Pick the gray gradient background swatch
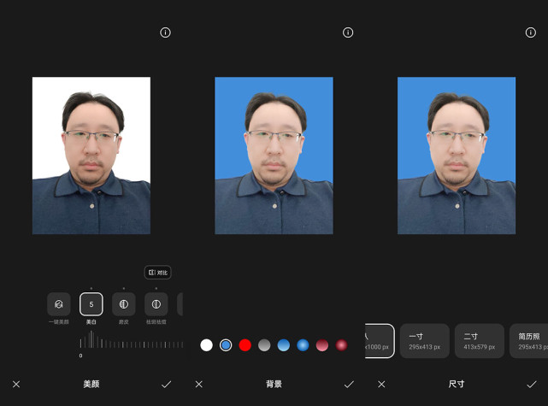This screenshot has width=548, height=406. [264, 345]
